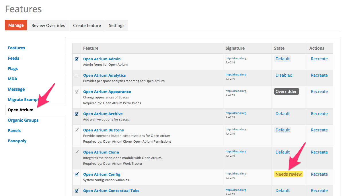
Task: Recreate the Open Atrium Clone feature
Action: [x=319, y=152]
